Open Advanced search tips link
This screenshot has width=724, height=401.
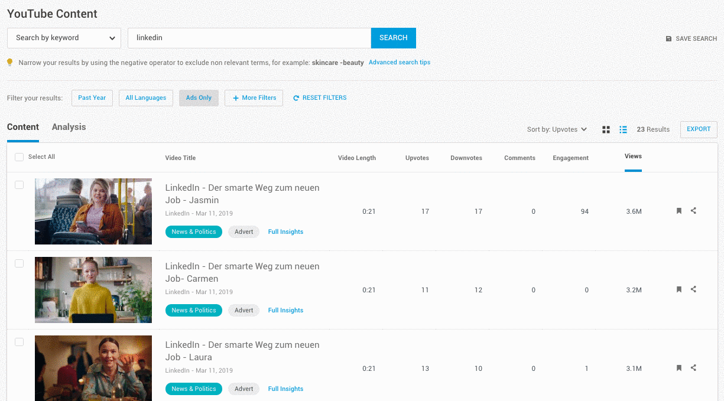[x=400, y=63]
